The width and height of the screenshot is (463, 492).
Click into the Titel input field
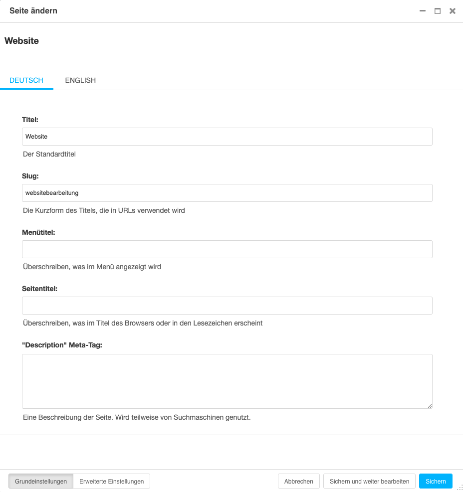227,136
